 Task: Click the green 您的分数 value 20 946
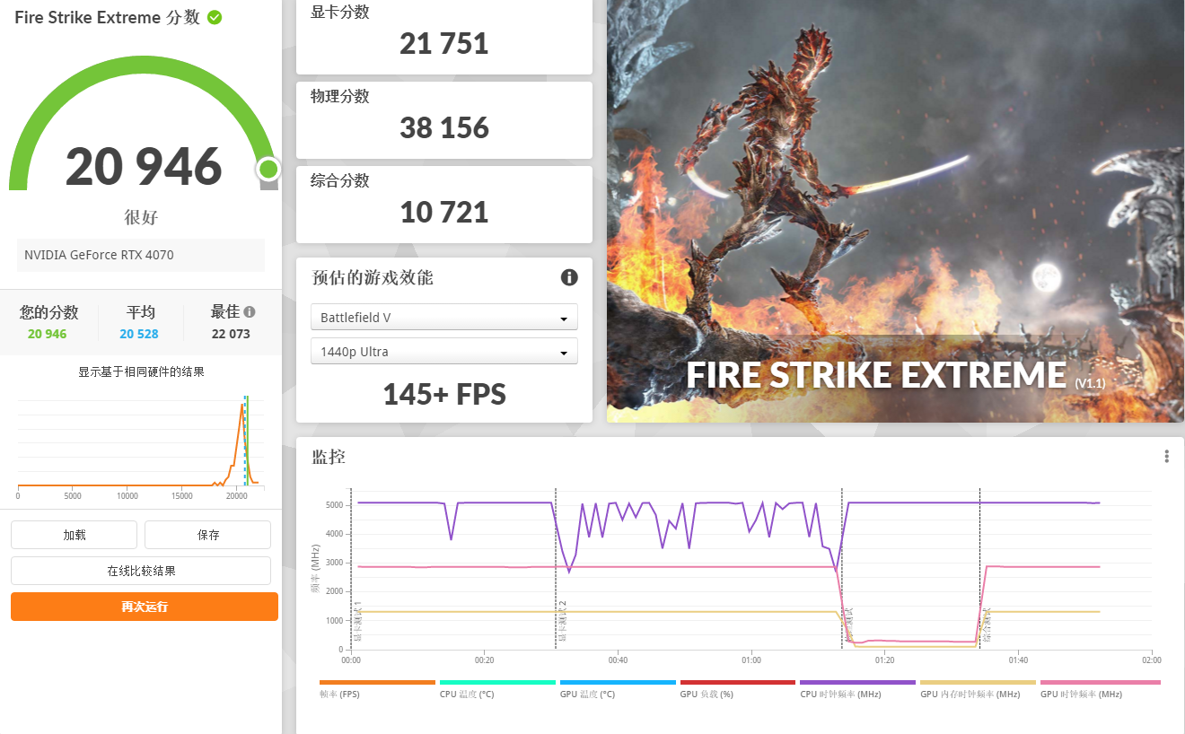point(48,334)
